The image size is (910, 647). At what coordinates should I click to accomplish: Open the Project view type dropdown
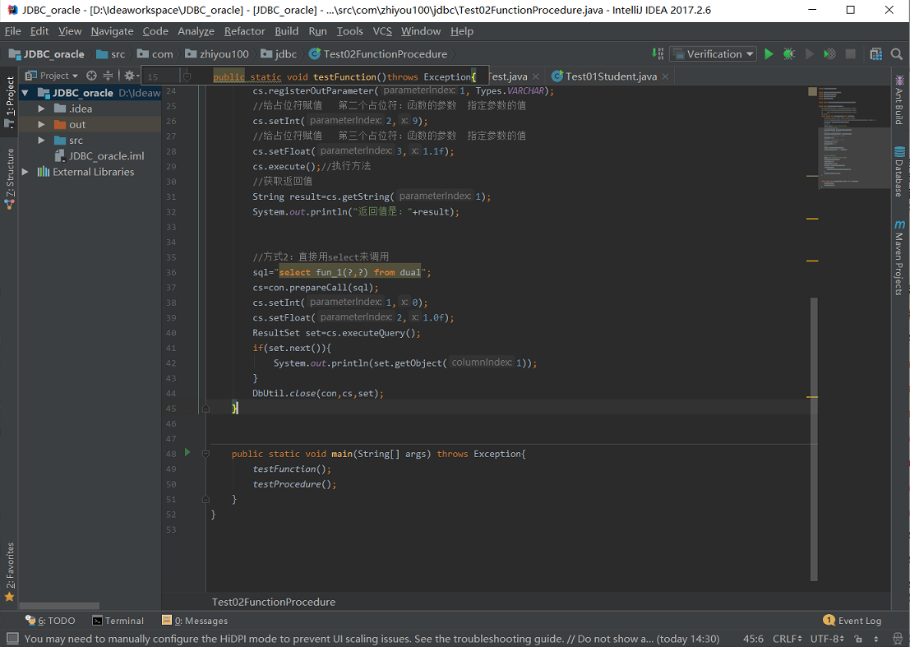[52, 76]
